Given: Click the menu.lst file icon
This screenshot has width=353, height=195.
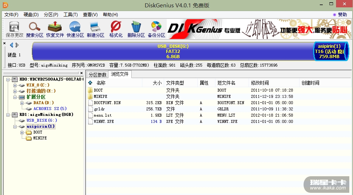Looking at the screenshot, I should tap(90, 115).
